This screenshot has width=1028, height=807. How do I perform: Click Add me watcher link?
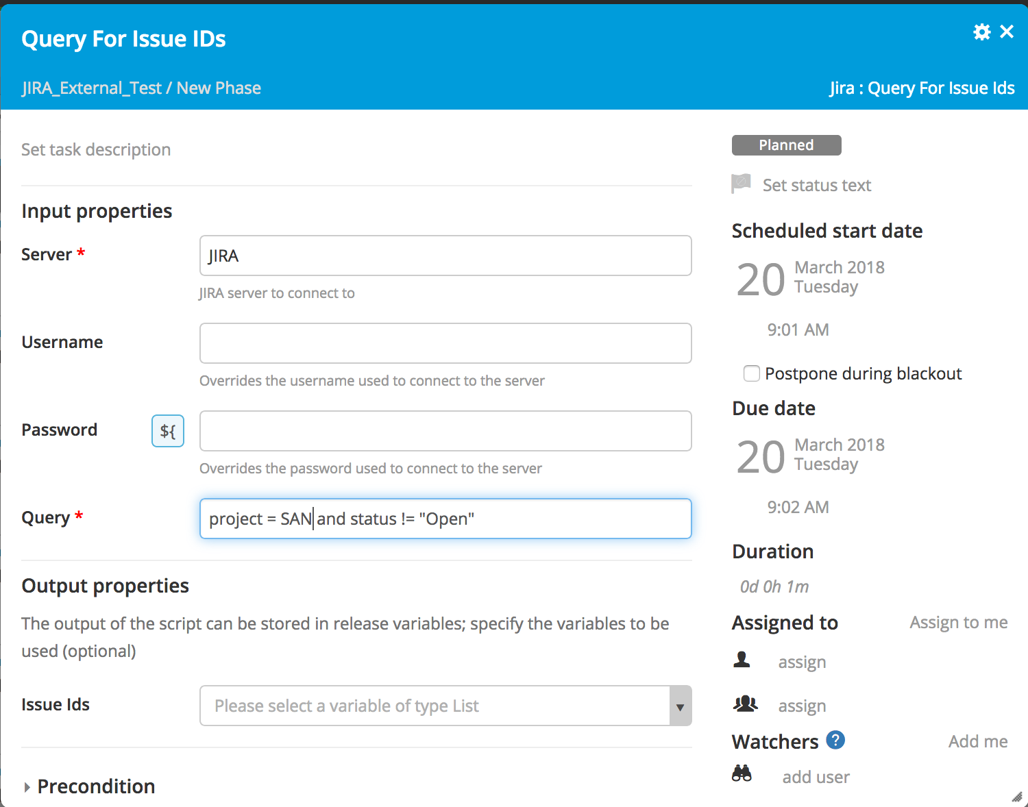pyautogui.click(x=978, y=741)
